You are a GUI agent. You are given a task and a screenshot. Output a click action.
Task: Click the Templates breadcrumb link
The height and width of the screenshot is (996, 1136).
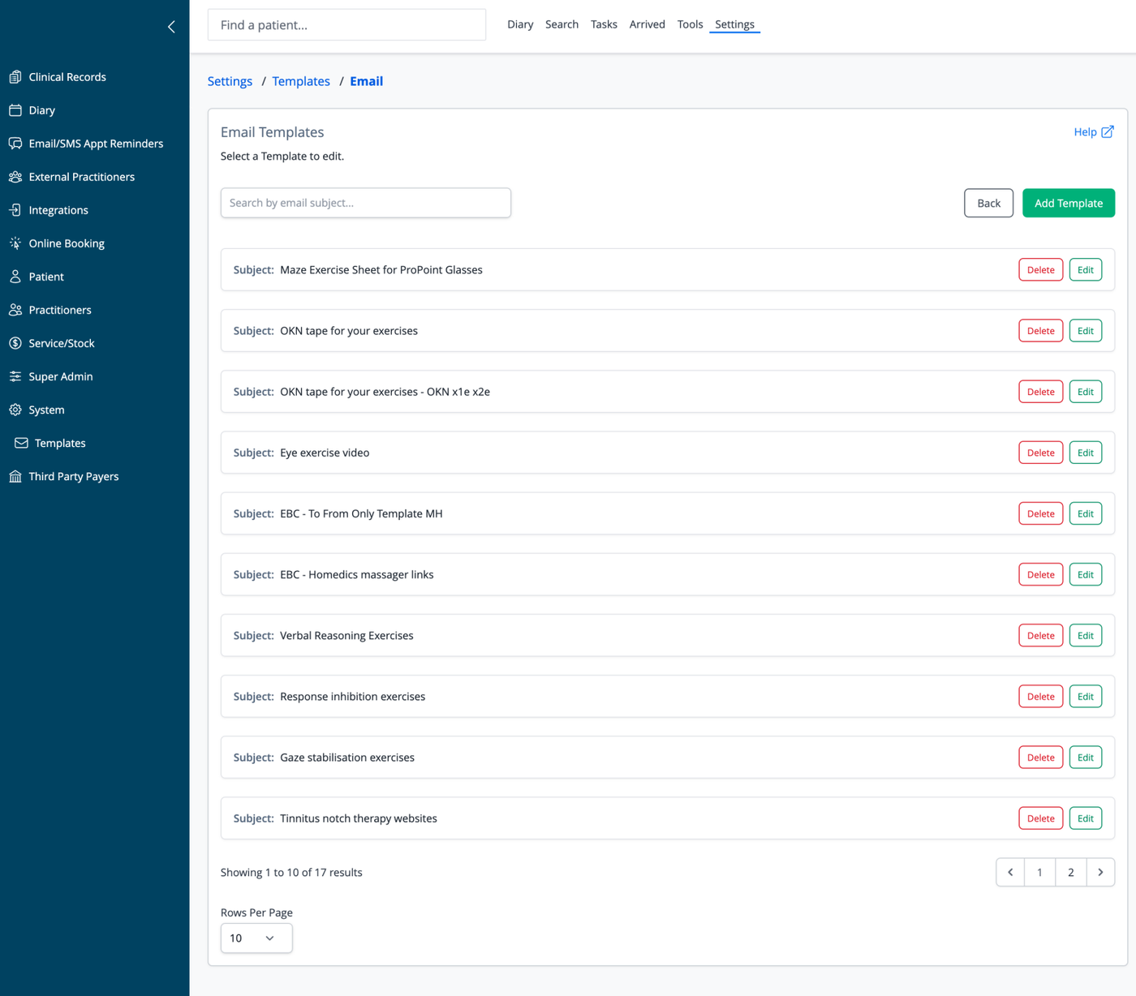pyautogui.click(x=301, y=81)
